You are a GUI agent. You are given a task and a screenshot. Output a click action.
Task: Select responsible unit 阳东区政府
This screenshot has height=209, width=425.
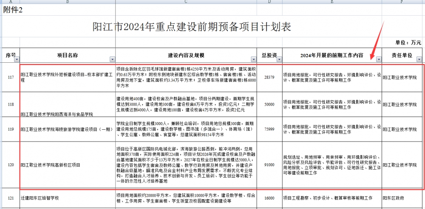[x=402, y=198]
